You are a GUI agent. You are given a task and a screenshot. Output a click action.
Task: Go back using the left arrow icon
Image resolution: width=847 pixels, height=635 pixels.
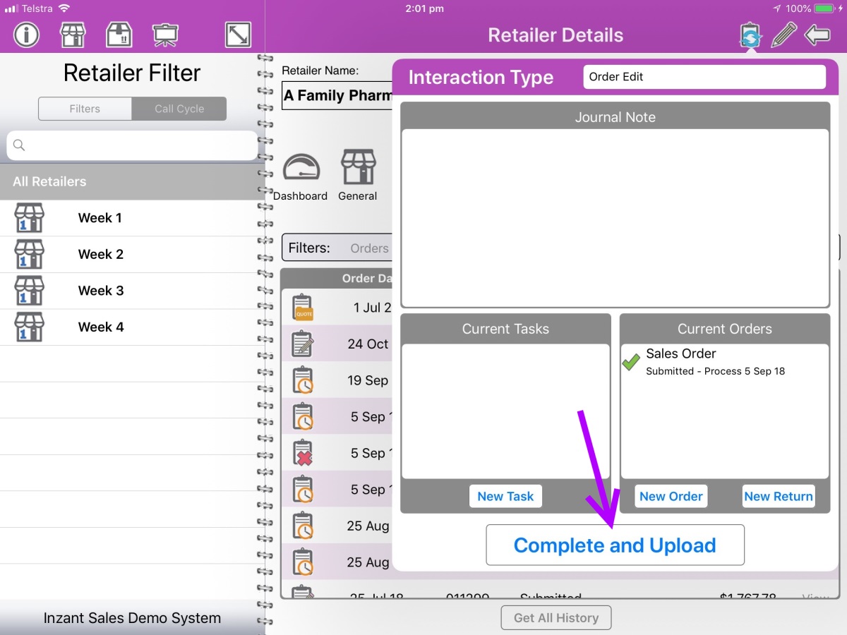[817, 35]
